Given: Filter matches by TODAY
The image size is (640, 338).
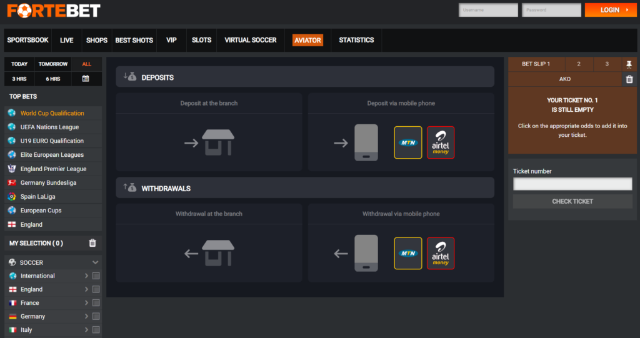Looking at the screenshot, I should tap(19, 64).
